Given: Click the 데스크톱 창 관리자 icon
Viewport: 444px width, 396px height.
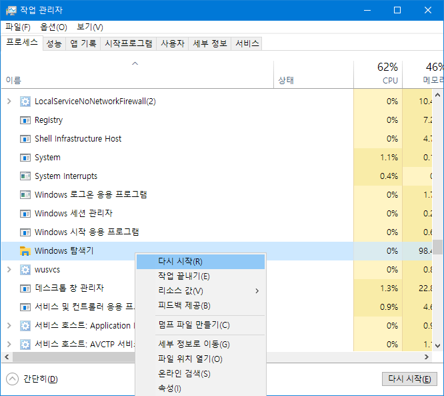Looking at the screenshot, I should point(25,288).
